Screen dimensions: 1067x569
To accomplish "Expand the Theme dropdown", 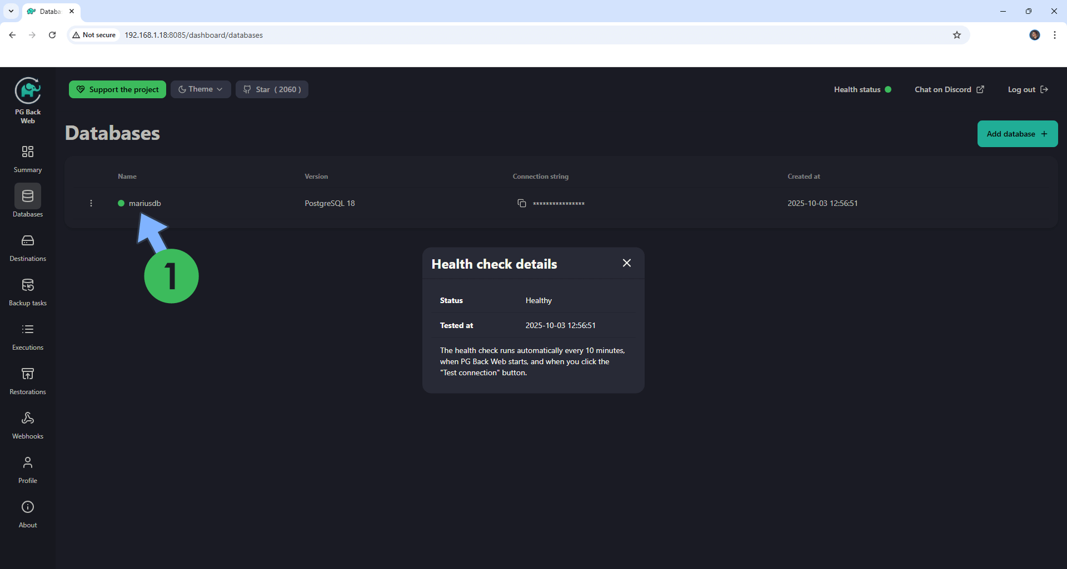I will point(201,89).
